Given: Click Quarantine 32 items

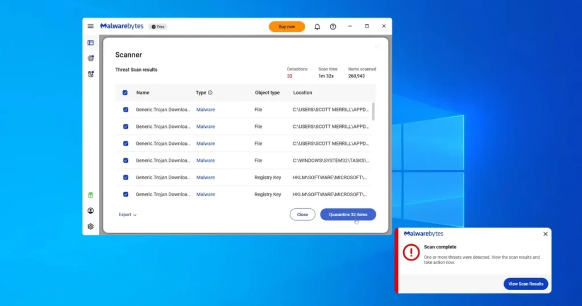Looking at the screenshot, I should 348,214.
